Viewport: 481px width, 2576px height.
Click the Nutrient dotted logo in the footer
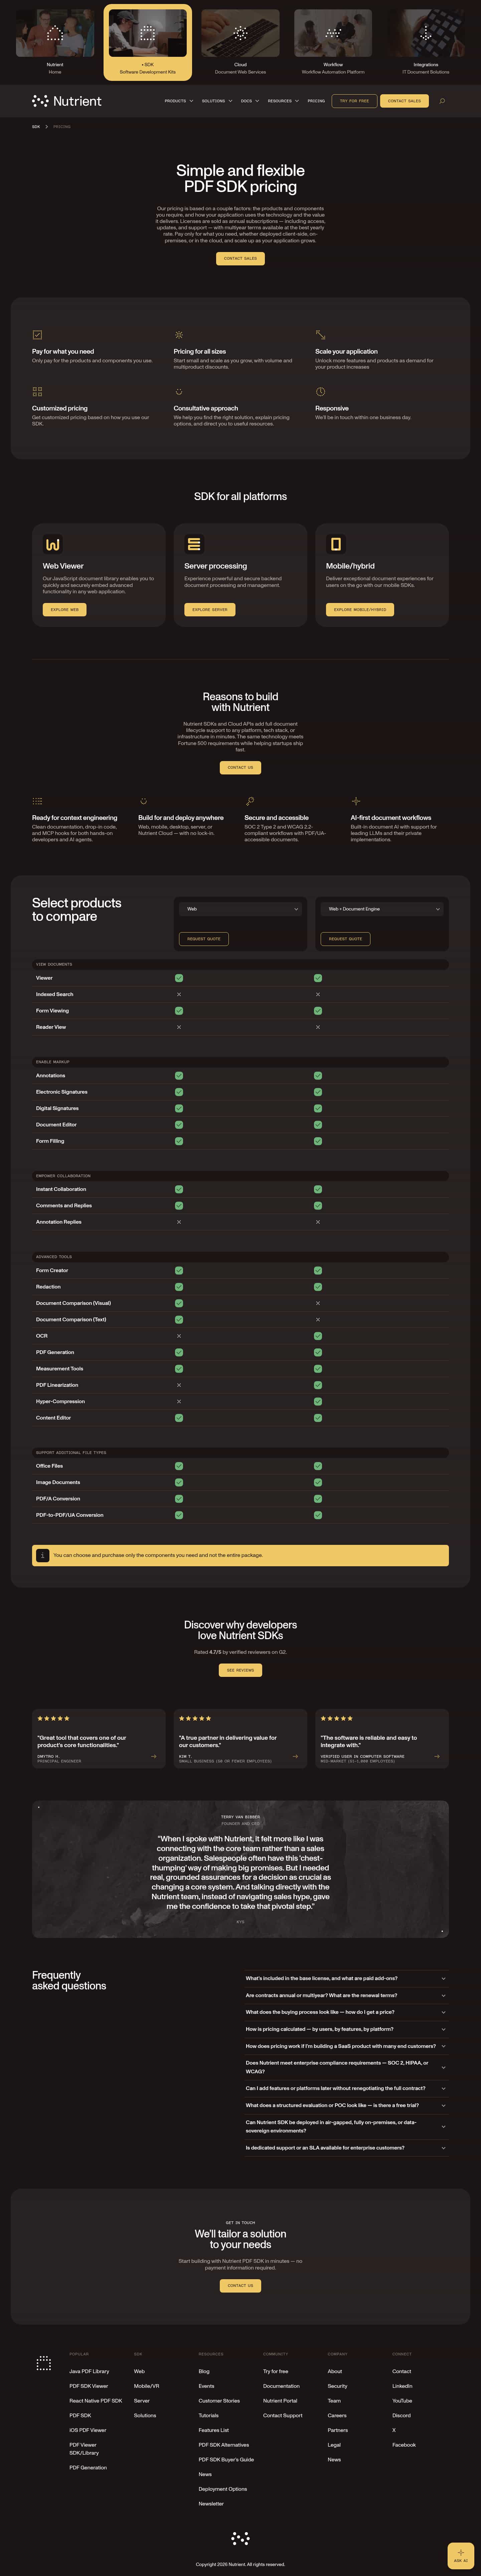(43, 2363)
